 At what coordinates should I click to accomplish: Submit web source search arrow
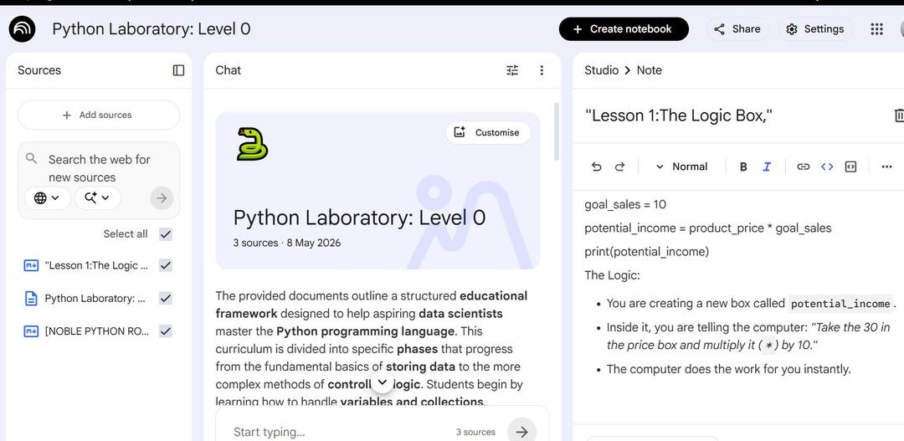click(x=162, y=198)
